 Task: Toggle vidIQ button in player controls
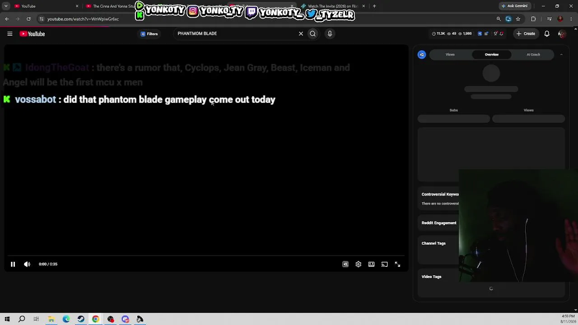click(x=345, y=264)
